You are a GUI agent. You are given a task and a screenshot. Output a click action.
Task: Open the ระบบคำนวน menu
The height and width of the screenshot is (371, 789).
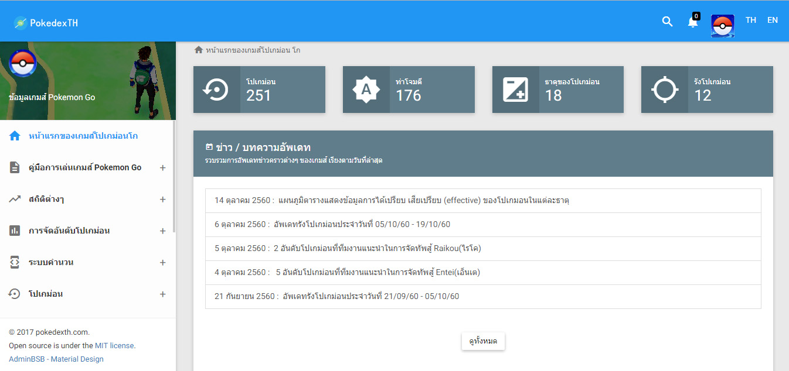(88, 262)
